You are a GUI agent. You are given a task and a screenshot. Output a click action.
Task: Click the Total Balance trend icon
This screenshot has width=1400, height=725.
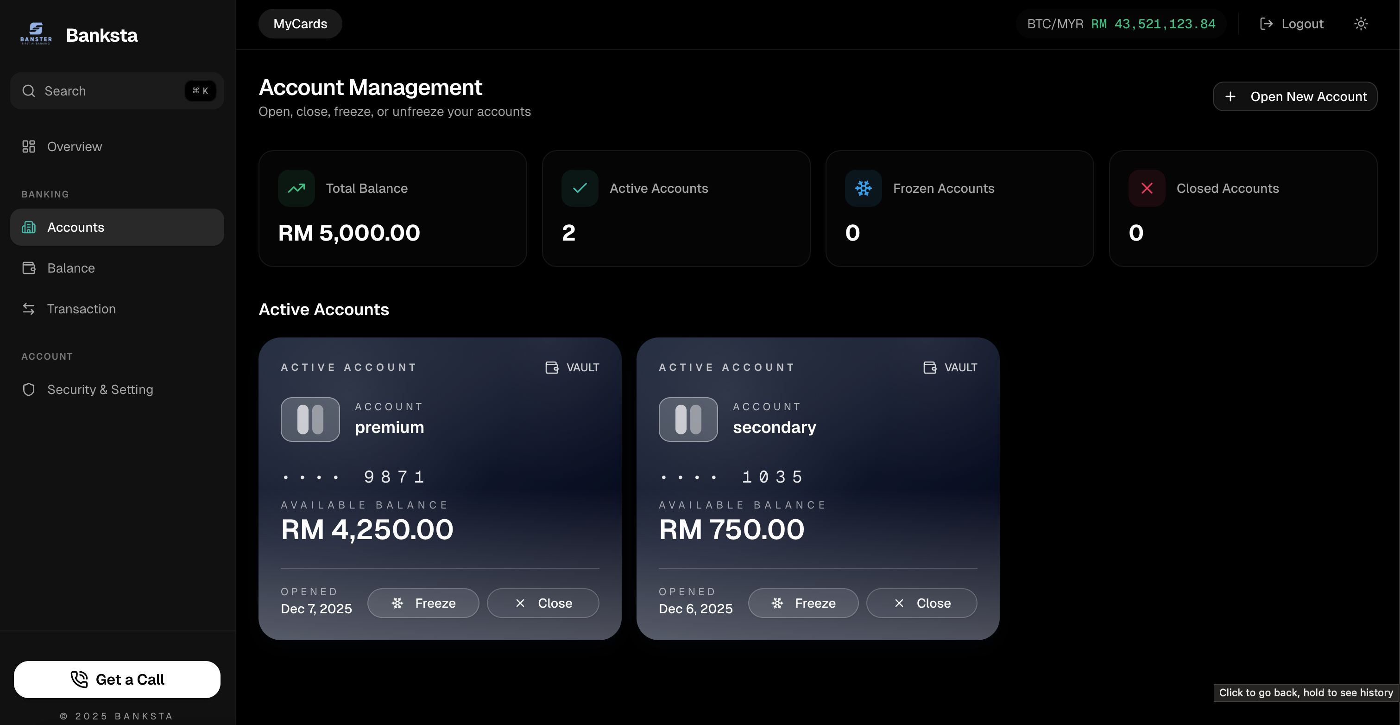tap(296, 188)
